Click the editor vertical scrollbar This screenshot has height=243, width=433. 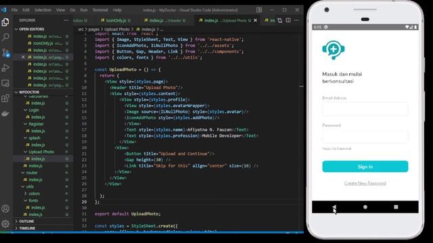[x=301, y=132]
